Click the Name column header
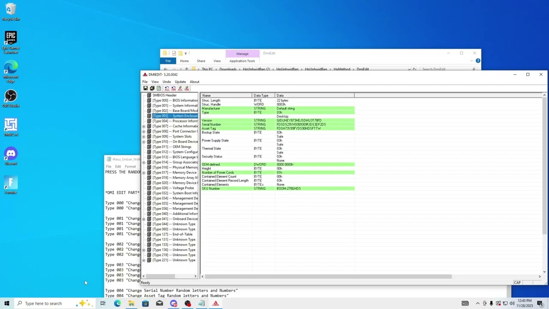 pyautogui.click(x=226, y=95)
